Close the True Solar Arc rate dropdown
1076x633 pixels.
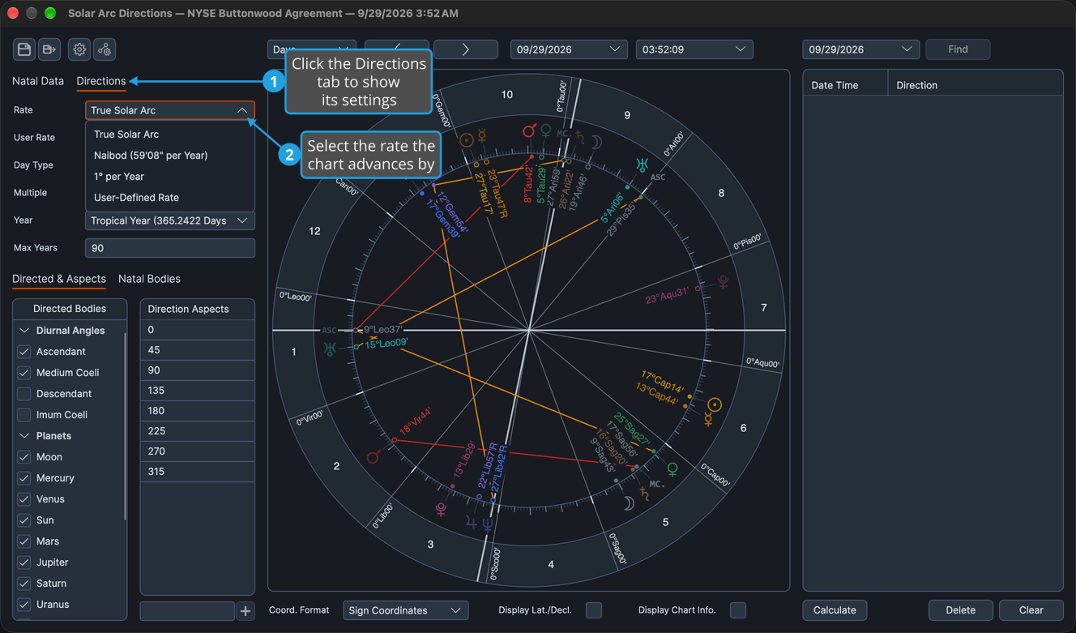pyautogui.click(x=170, y=110)
